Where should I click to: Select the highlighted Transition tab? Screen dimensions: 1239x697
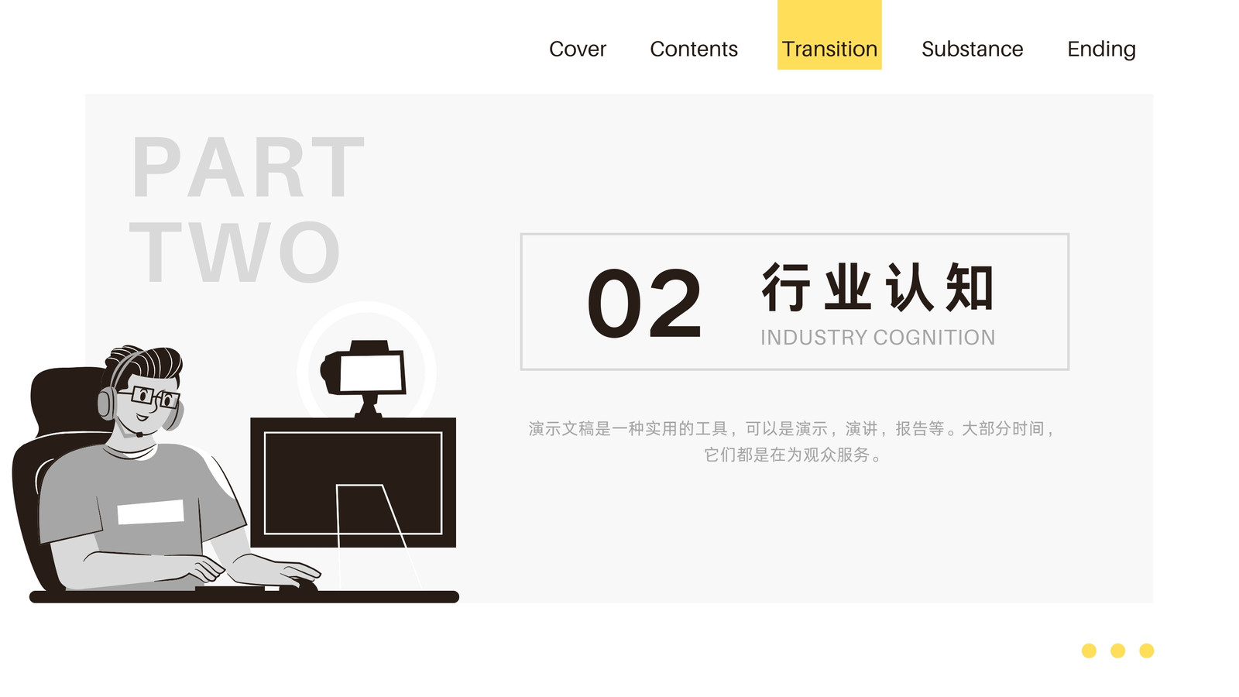pyautogui.click(x=829, y=35)
